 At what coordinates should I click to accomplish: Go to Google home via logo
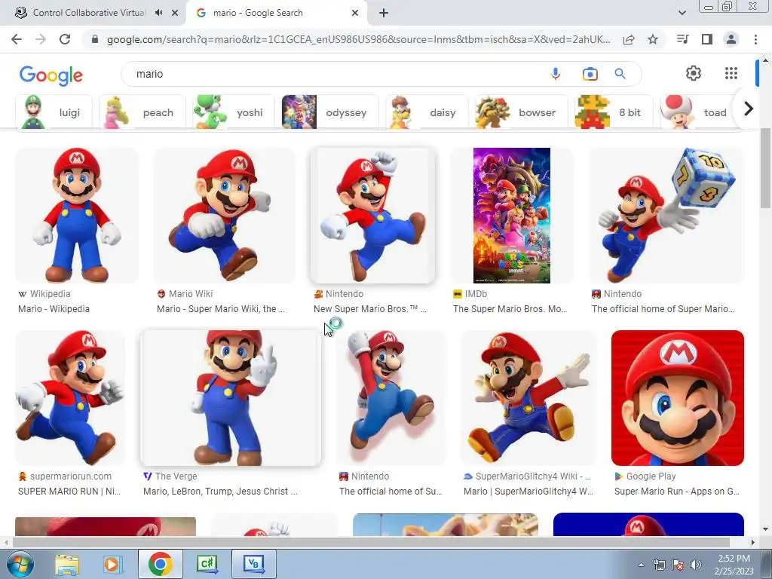[x=51, y=75]
